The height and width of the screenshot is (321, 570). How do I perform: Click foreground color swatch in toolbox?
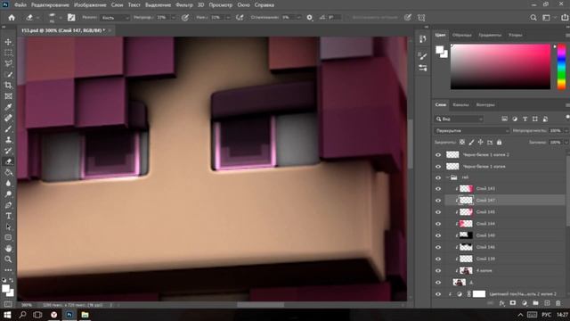5,289
